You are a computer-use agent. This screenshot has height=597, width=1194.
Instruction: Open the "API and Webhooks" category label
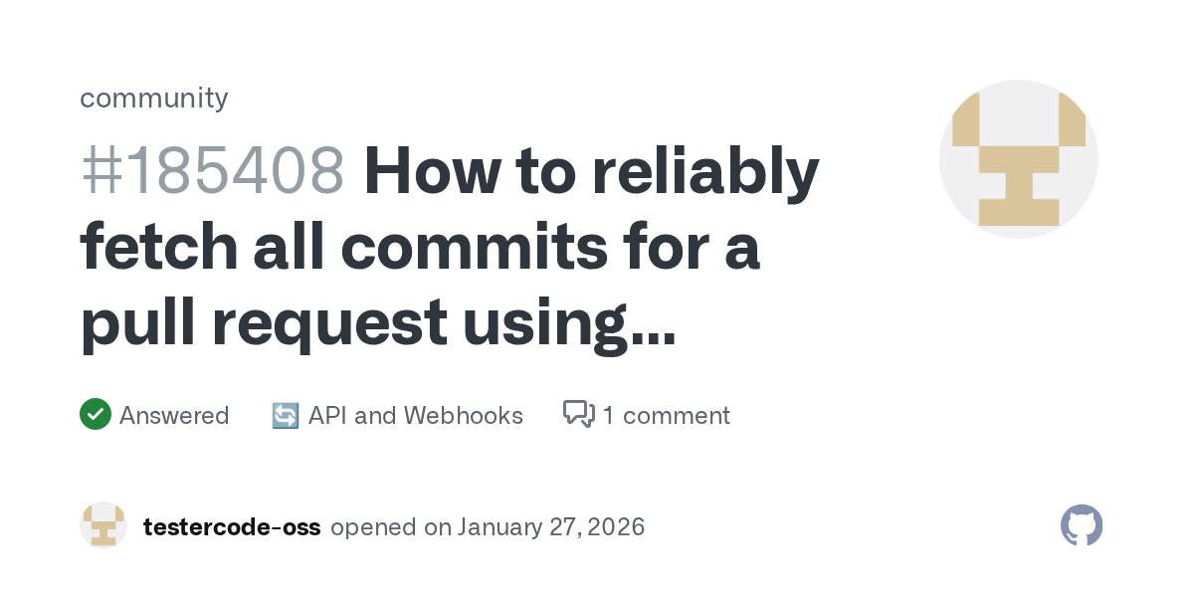coord(415,415)
